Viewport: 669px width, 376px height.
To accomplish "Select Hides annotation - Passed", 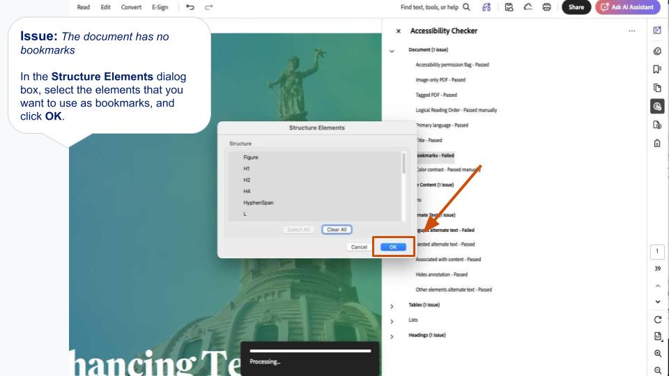I will 442,274.
